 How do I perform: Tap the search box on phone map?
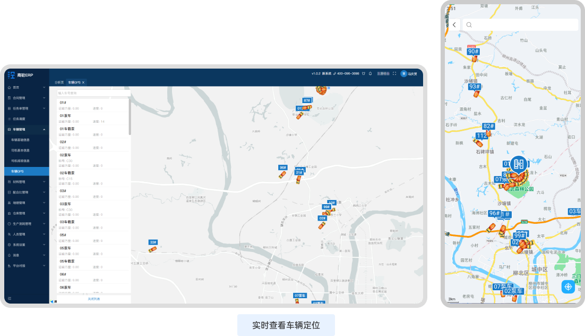[x=520, y=24]
